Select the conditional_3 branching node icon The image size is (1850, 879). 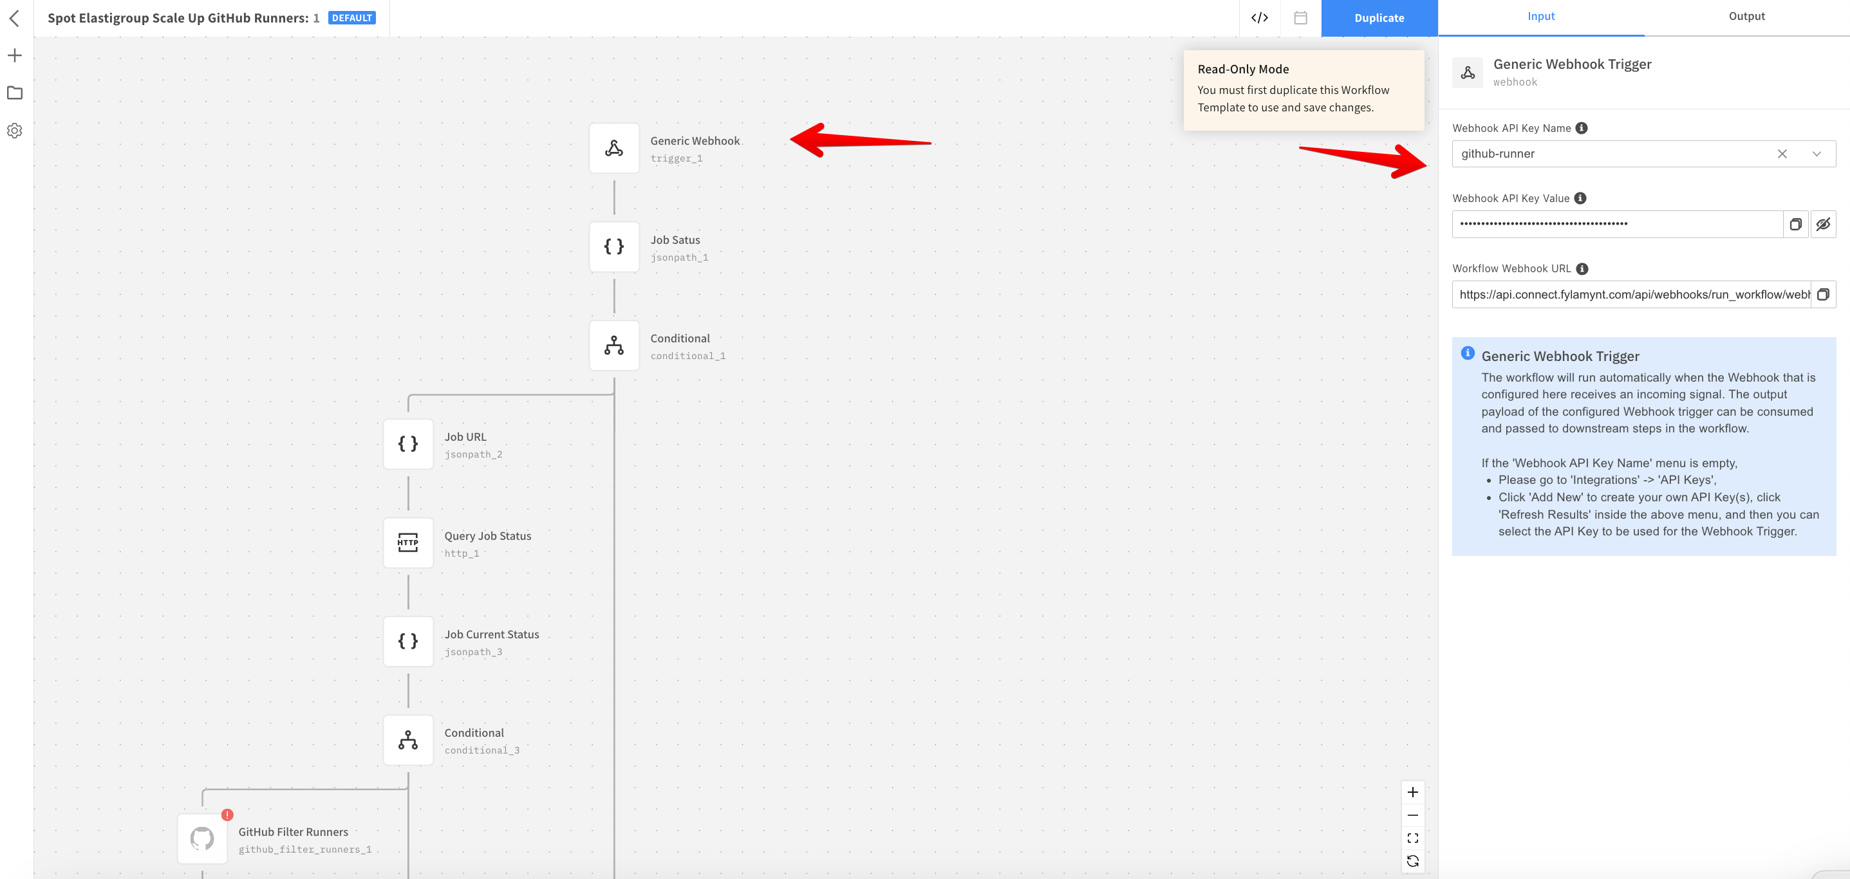tap(408, 739)
